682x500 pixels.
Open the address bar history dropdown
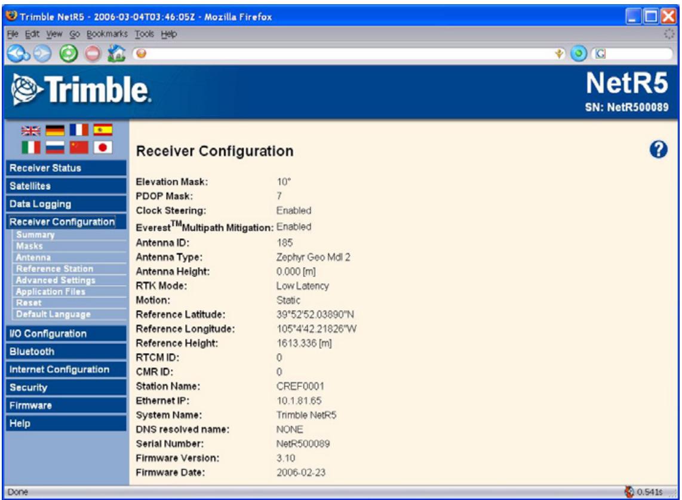[x=560, y=54]
